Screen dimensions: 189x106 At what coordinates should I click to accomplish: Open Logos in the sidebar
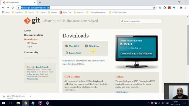pyautogui.click(x=29, y=47)
